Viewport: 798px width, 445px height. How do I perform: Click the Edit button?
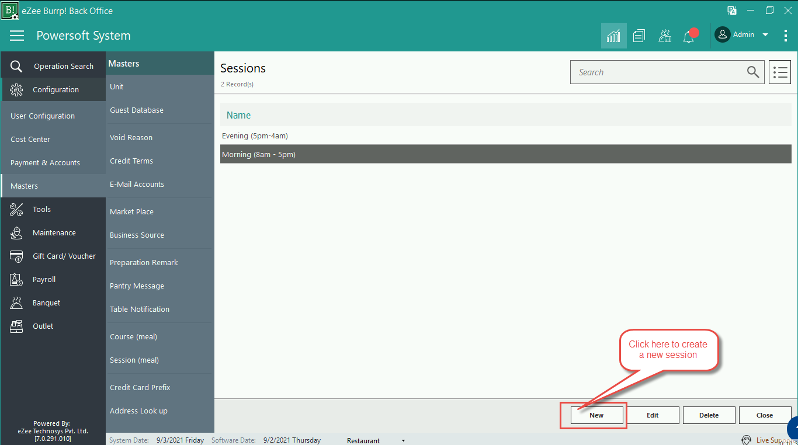pyautogui.click(x=653, y=415)
